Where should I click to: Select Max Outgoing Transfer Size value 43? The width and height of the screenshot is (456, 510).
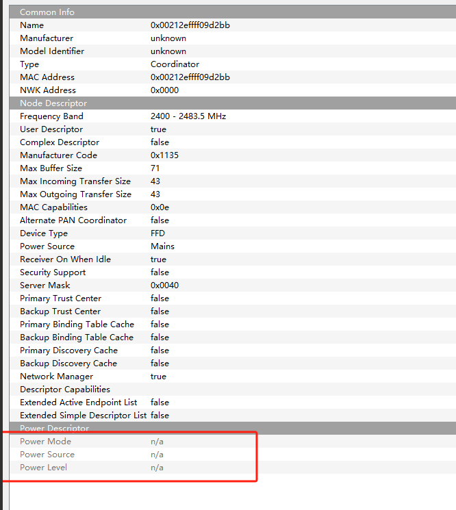tap(155, 194)
